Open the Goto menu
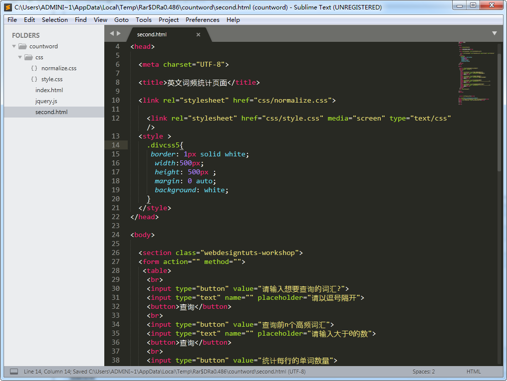The width and height of the screenshot is (507, 381). click(x=121, y=20)
